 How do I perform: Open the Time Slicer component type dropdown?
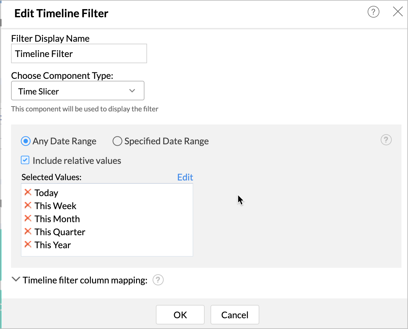78,91
